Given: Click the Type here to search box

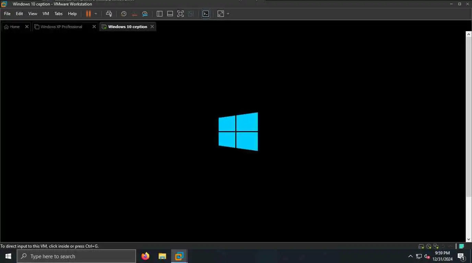Looking at the screenshot, I should (x=76, y=256).
